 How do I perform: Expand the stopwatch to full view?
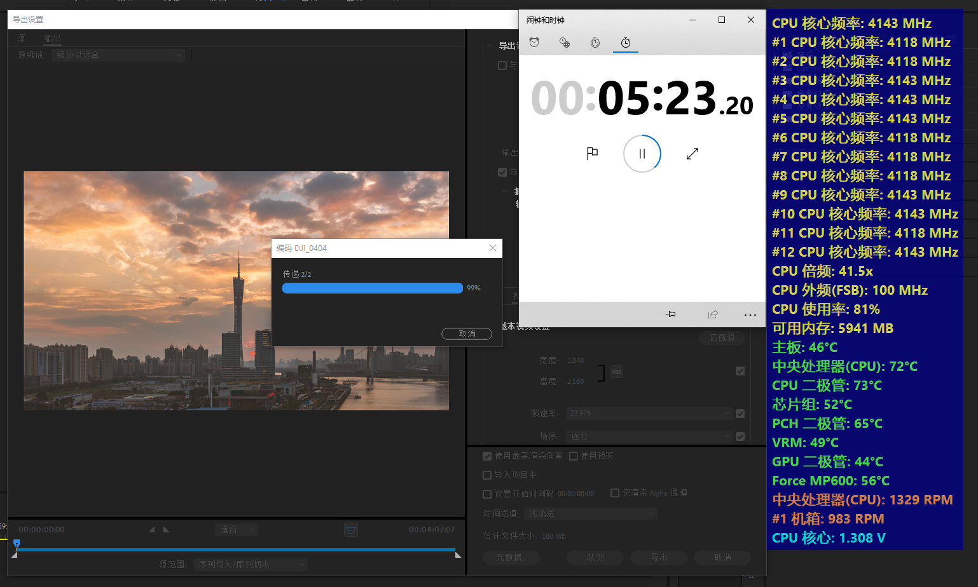click(692, 153)
